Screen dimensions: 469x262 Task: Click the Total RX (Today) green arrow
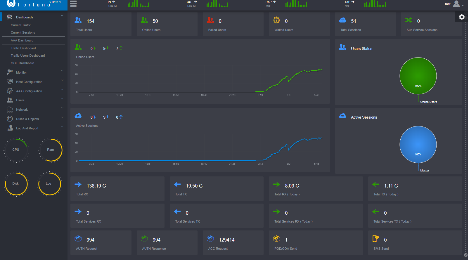pyautogui.click(x=276, y=184)
